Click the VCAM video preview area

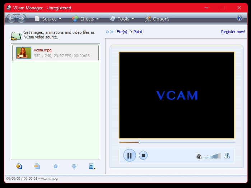coord(177,95)
